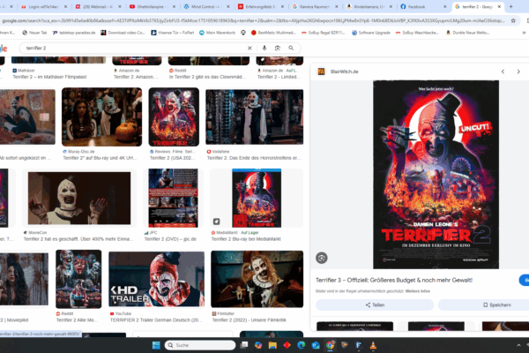Show more bookmarks with the overflow chevron
This screenshot has width=529, height=353.
tap(524, 33)
